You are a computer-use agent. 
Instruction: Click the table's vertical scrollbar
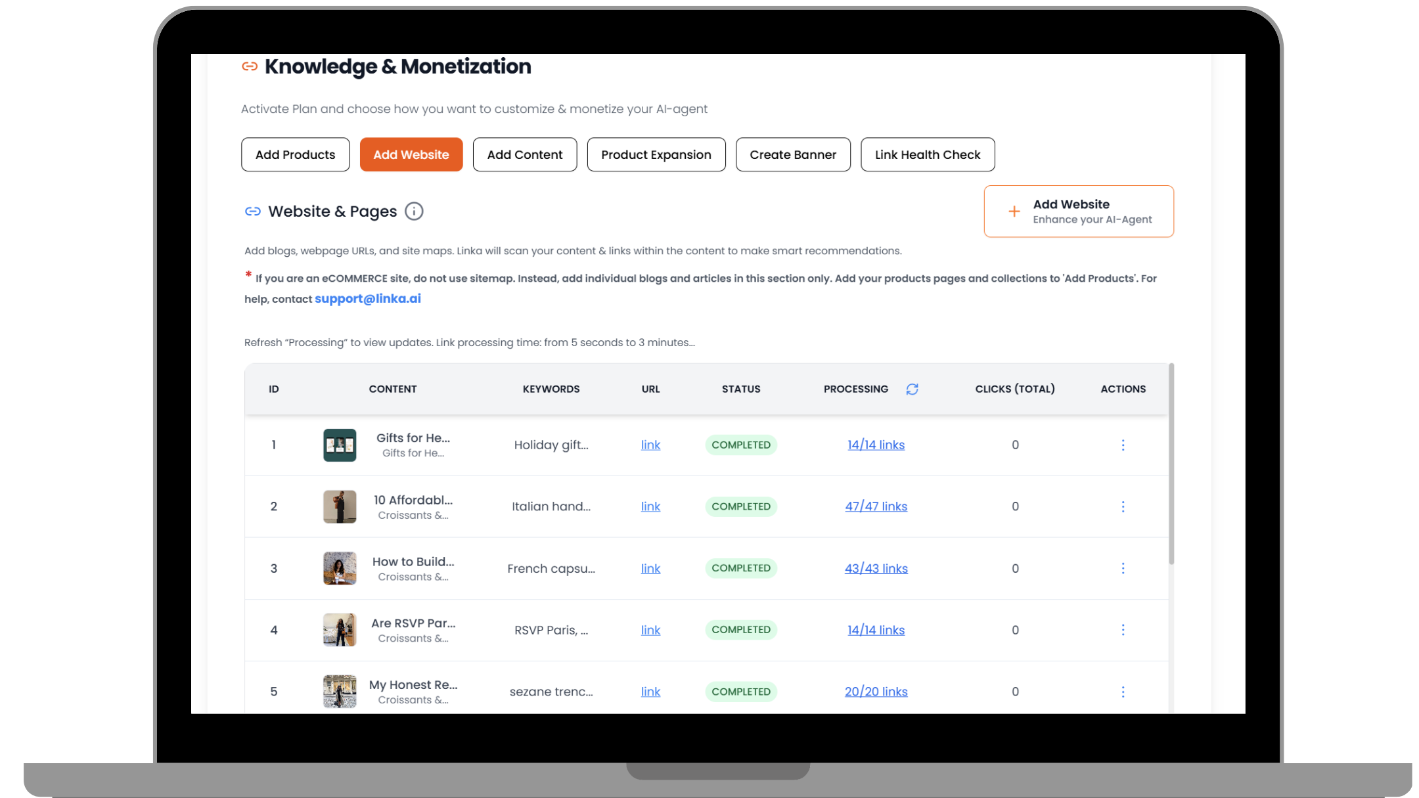coord(1171,464)
